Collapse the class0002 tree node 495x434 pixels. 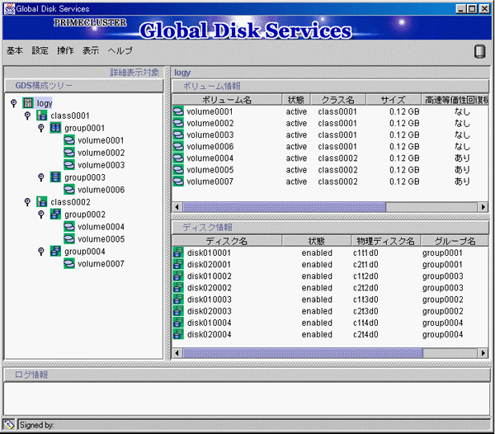pos(27,201)
